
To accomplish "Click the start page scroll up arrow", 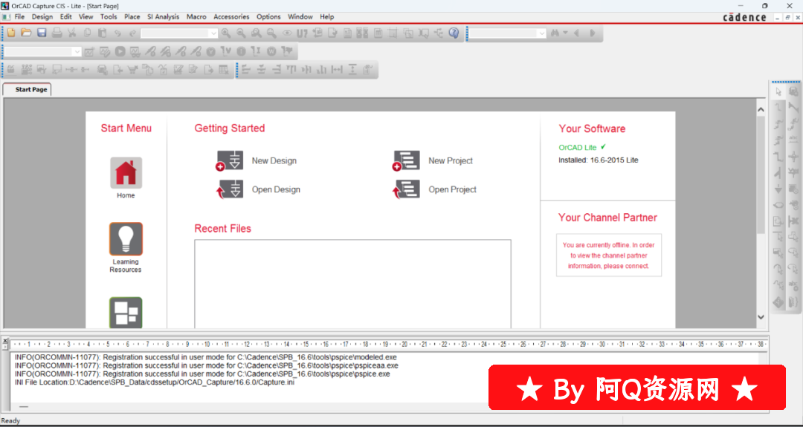I will [761, 109].
